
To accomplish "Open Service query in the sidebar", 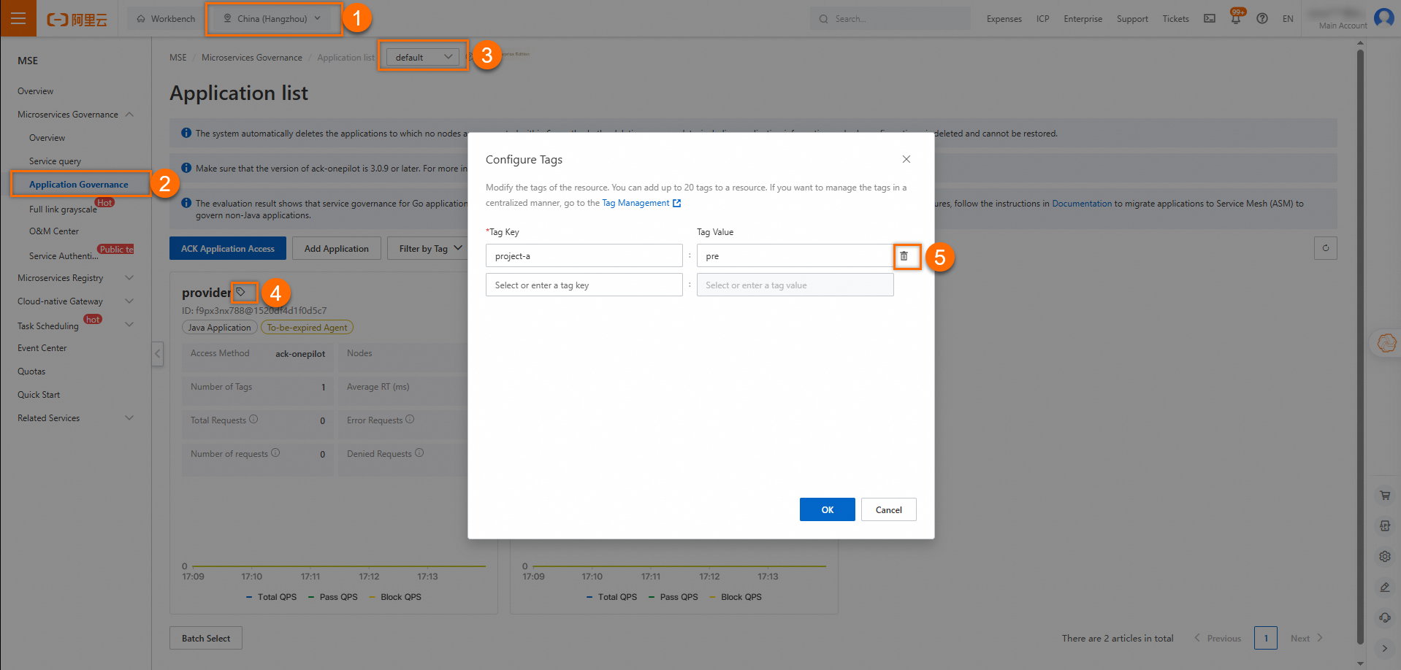I will point(56,161).
